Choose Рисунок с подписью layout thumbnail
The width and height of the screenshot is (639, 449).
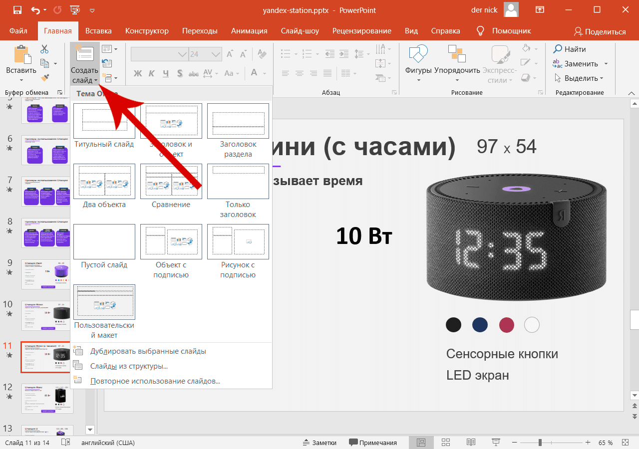click(238, 241)
